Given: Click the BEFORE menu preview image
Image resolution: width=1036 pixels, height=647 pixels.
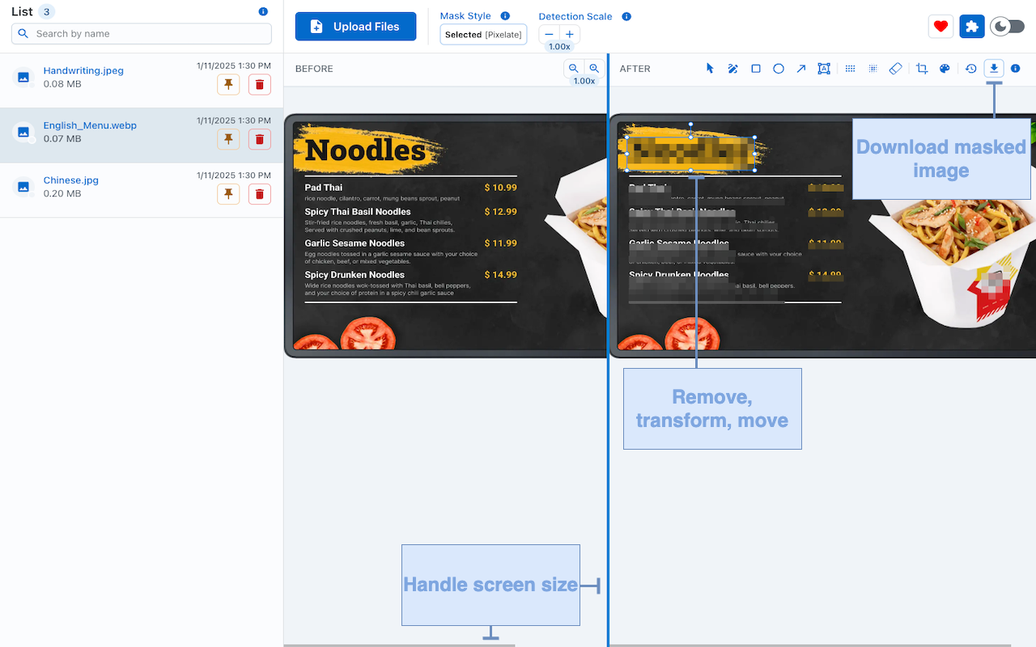Looking at the screenshot, I should point(445,235).
